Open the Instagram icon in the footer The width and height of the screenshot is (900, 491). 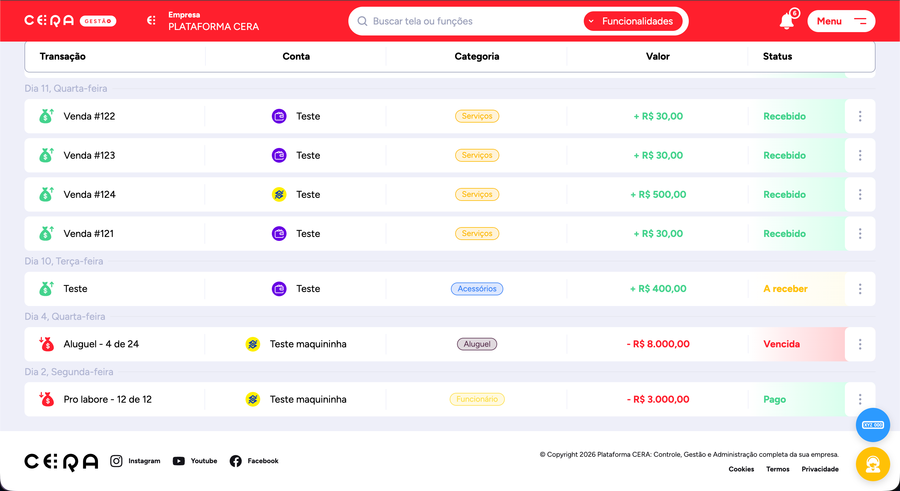point(116,461)
